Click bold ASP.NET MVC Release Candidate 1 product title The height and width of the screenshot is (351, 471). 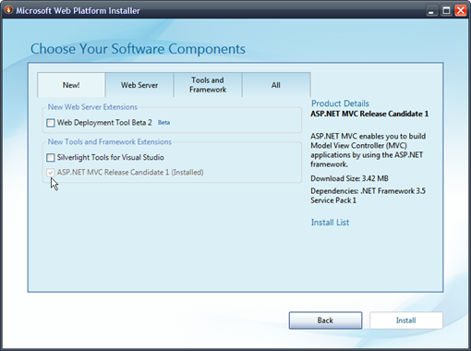pos(369,114)
